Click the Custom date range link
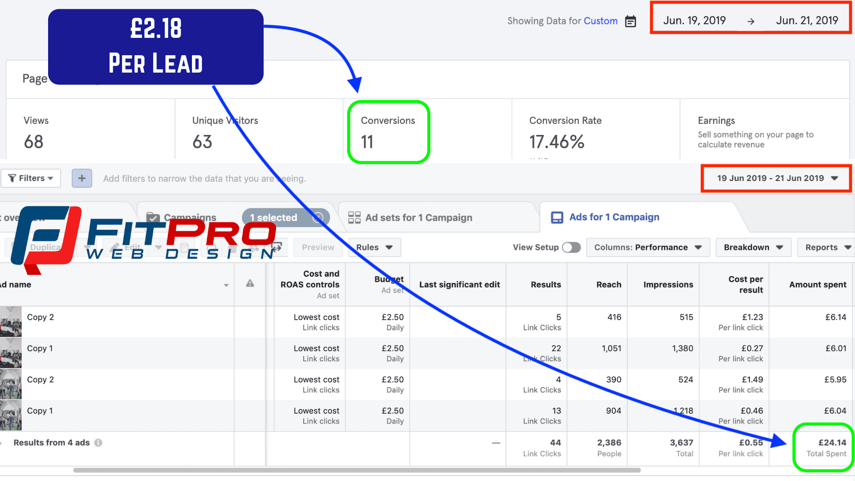This screenshot has width=855, height=481. point(600,21)
